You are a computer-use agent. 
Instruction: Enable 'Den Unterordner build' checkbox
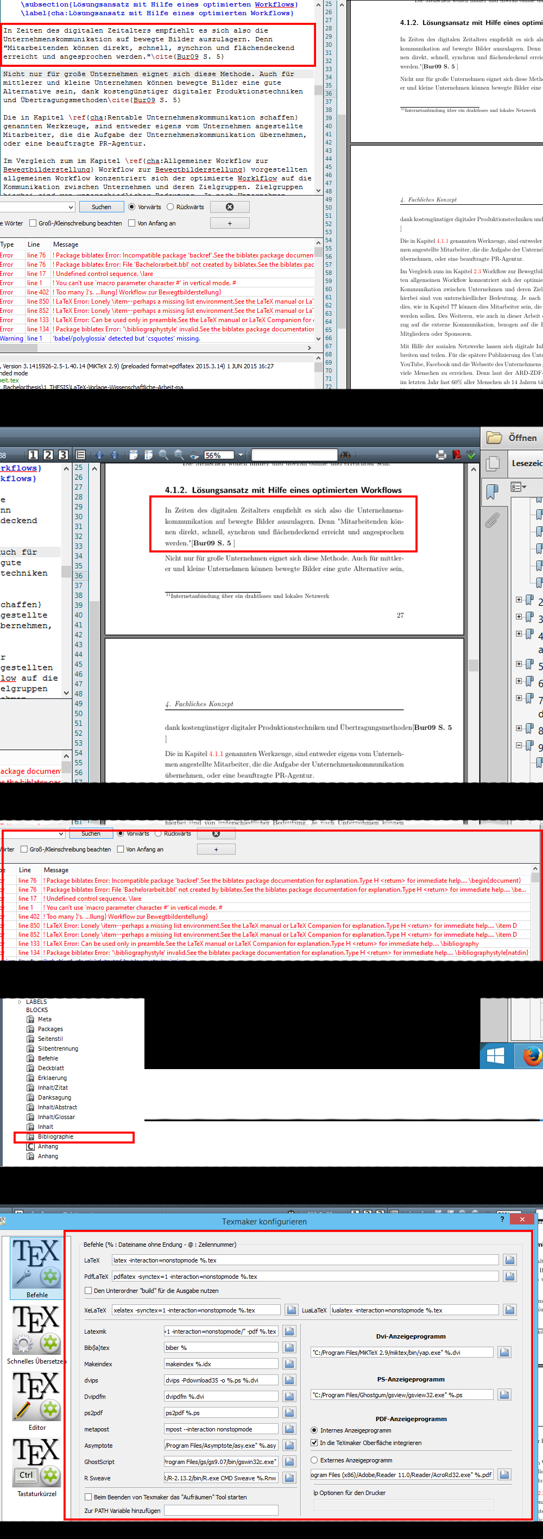click(89, 1290)
